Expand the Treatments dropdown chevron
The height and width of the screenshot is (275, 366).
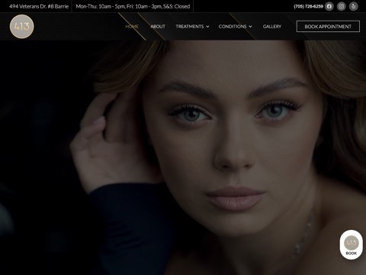click(x=207, y=27)
